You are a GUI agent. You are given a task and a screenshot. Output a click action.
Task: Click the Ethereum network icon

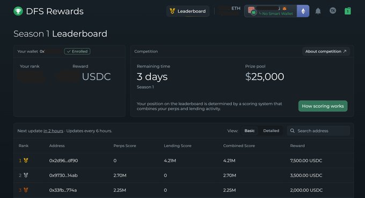(303, 11)
